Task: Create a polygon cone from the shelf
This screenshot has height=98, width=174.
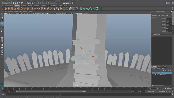Action: point(15,8)
